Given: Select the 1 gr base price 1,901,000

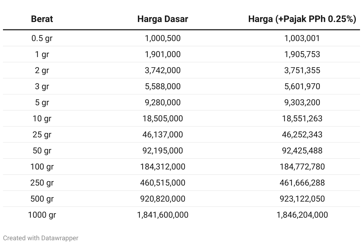Looking at the screenshot, I should [x=163, y=54].
